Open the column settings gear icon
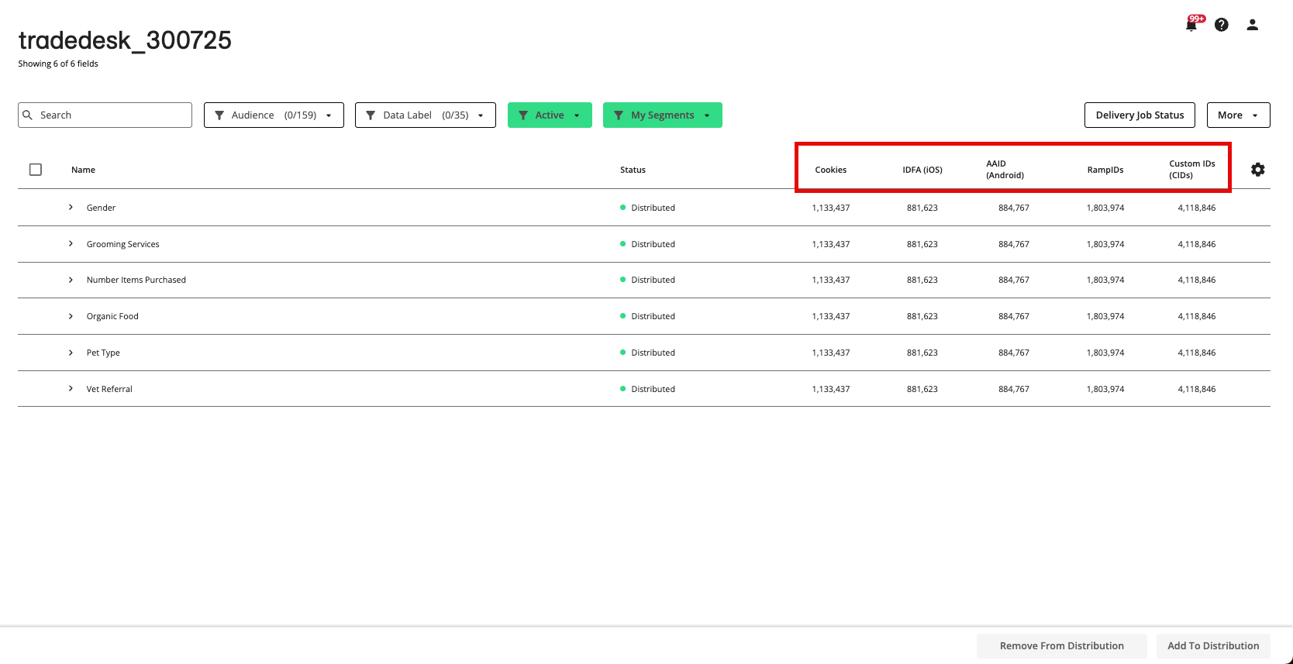 coord(1257,170)
